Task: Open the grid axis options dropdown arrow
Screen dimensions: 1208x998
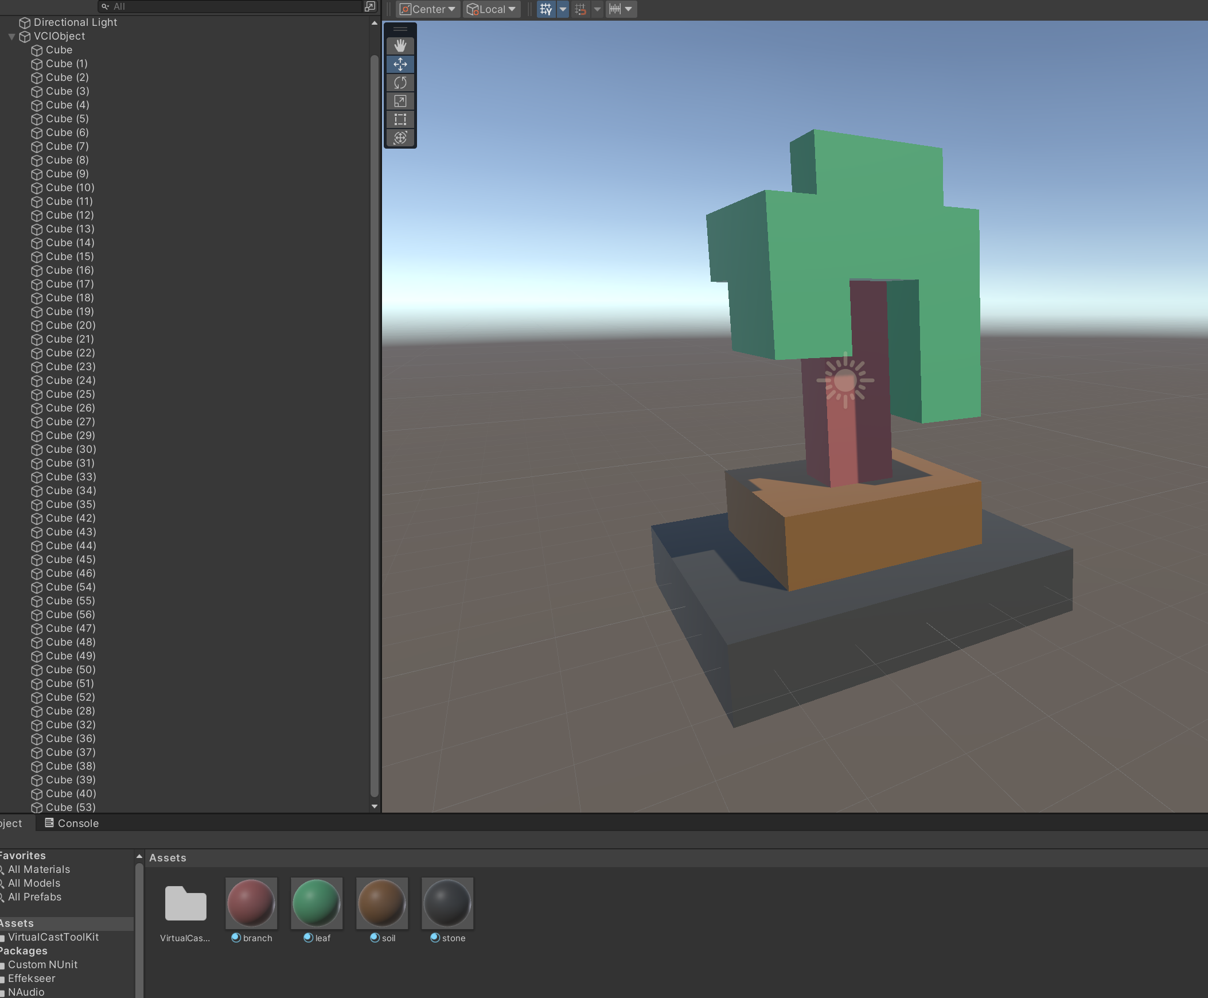Action: [x=563, y=9]
